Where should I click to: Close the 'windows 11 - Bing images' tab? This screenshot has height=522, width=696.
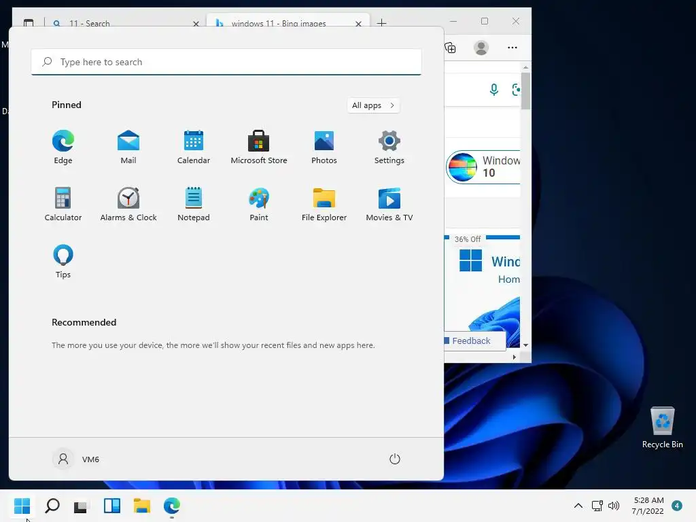pyautogui.click(x=358, y=24)
